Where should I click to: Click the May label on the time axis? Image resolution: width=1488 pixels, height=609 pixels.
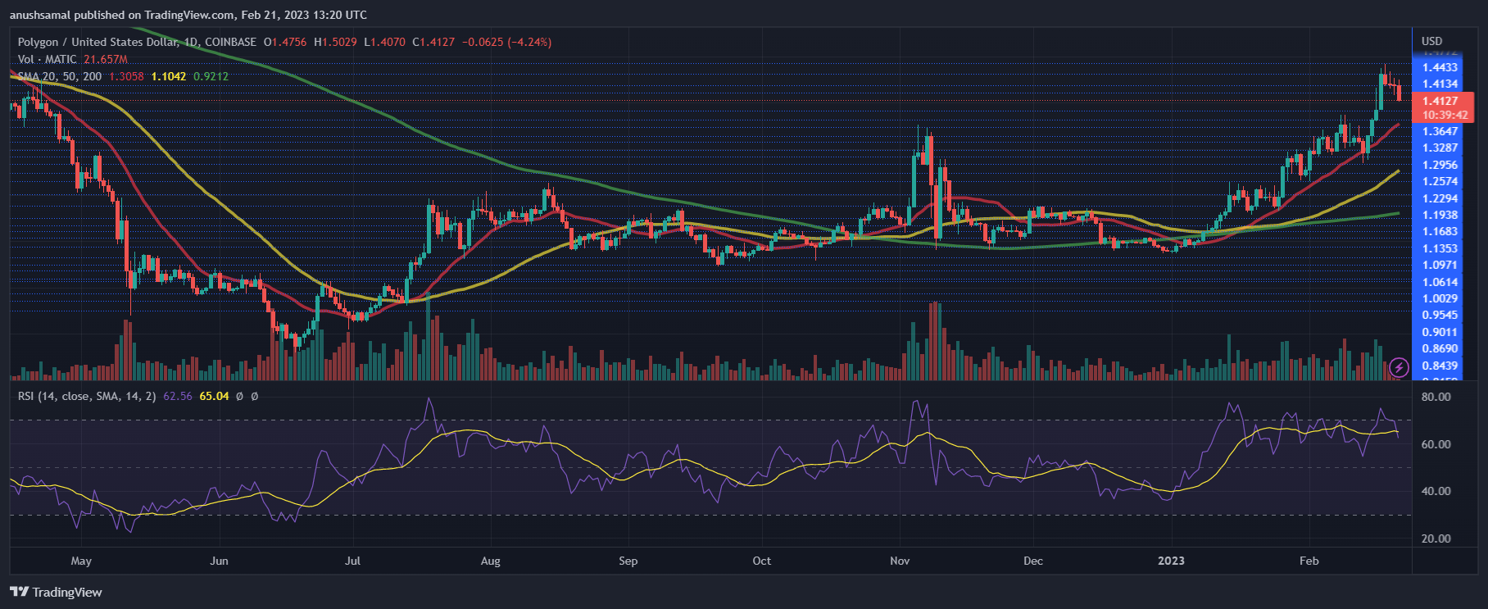click(x=81, y=561)
